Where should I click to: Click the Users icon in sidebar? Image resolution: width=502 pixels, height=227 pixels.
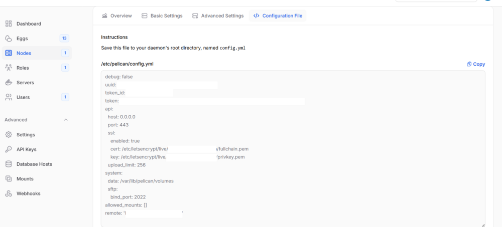pos(9,97)
